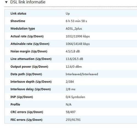Click the Attainable rate 1064/14148 kbps value
Image resolution: width=137 pixels, height=131 pixels.
tap(78, 44)
